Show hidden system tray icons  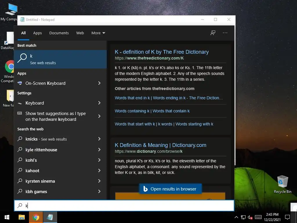click(236, 217)
